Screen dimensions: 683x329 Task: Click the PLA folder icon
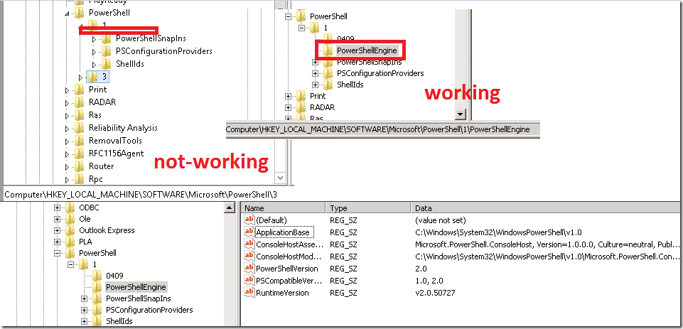tap(70, 242)
